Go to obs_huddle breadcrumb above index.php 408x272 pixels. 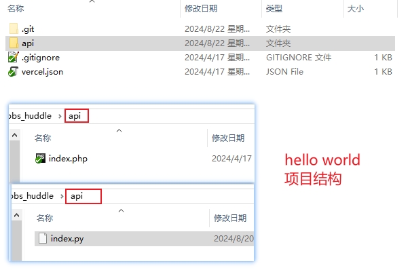point(30,116)
